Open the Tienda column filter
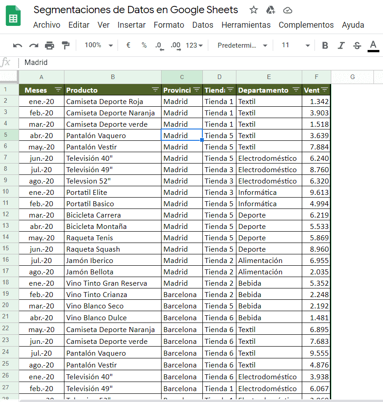This screenshot has height=402, width=383. pos(231,89)
